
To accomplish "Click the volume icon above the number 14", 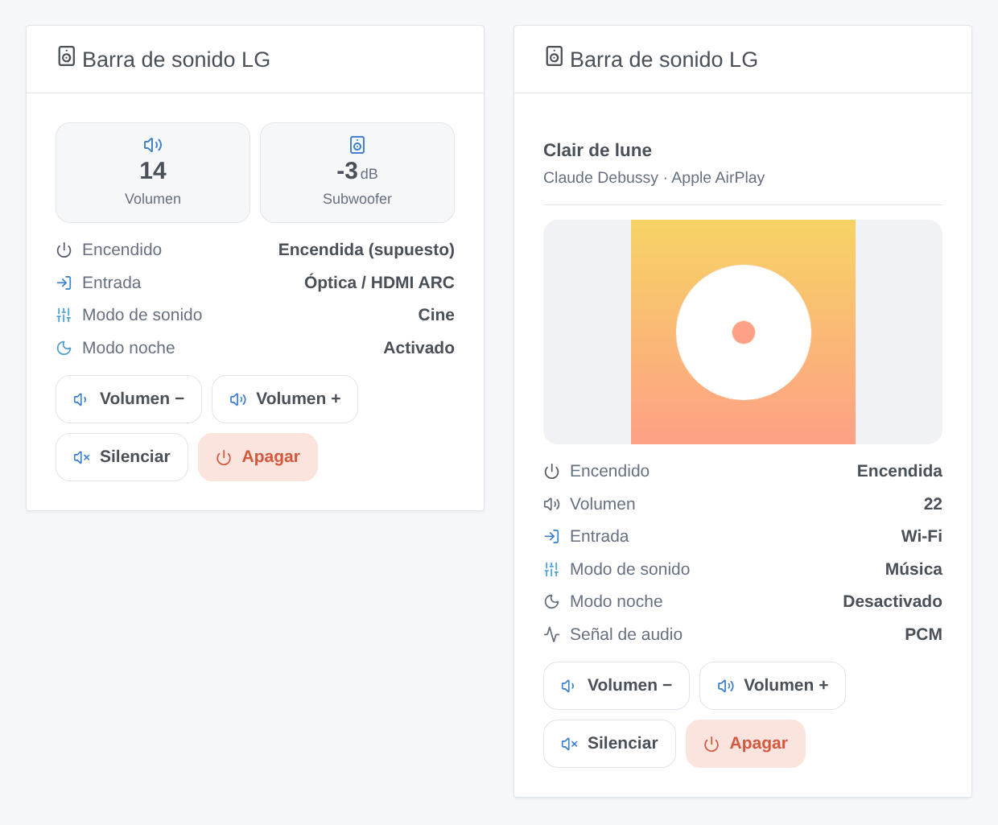I will point(153,145).
